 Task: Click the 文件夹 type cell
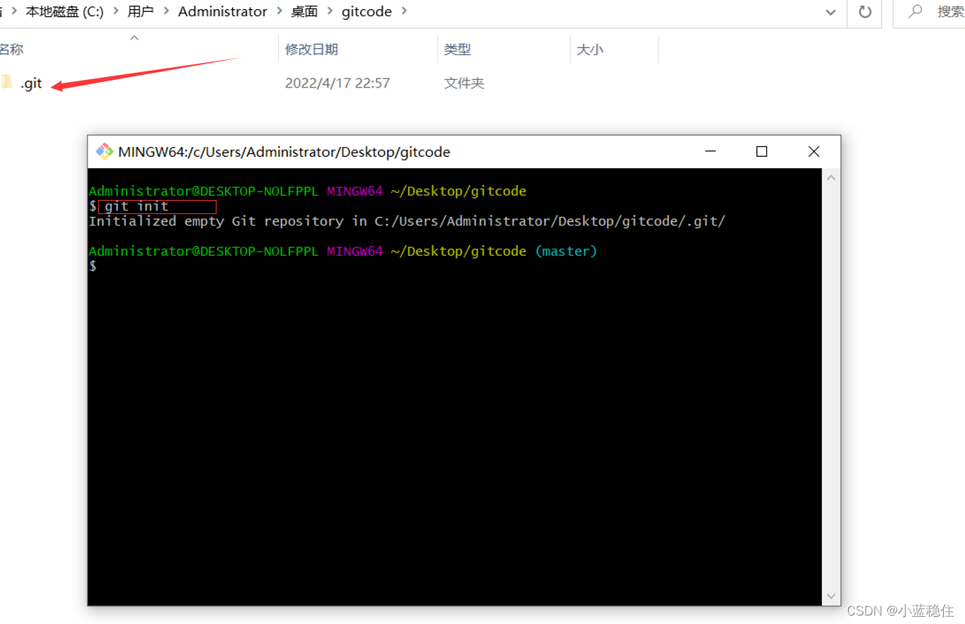point(464,83)
